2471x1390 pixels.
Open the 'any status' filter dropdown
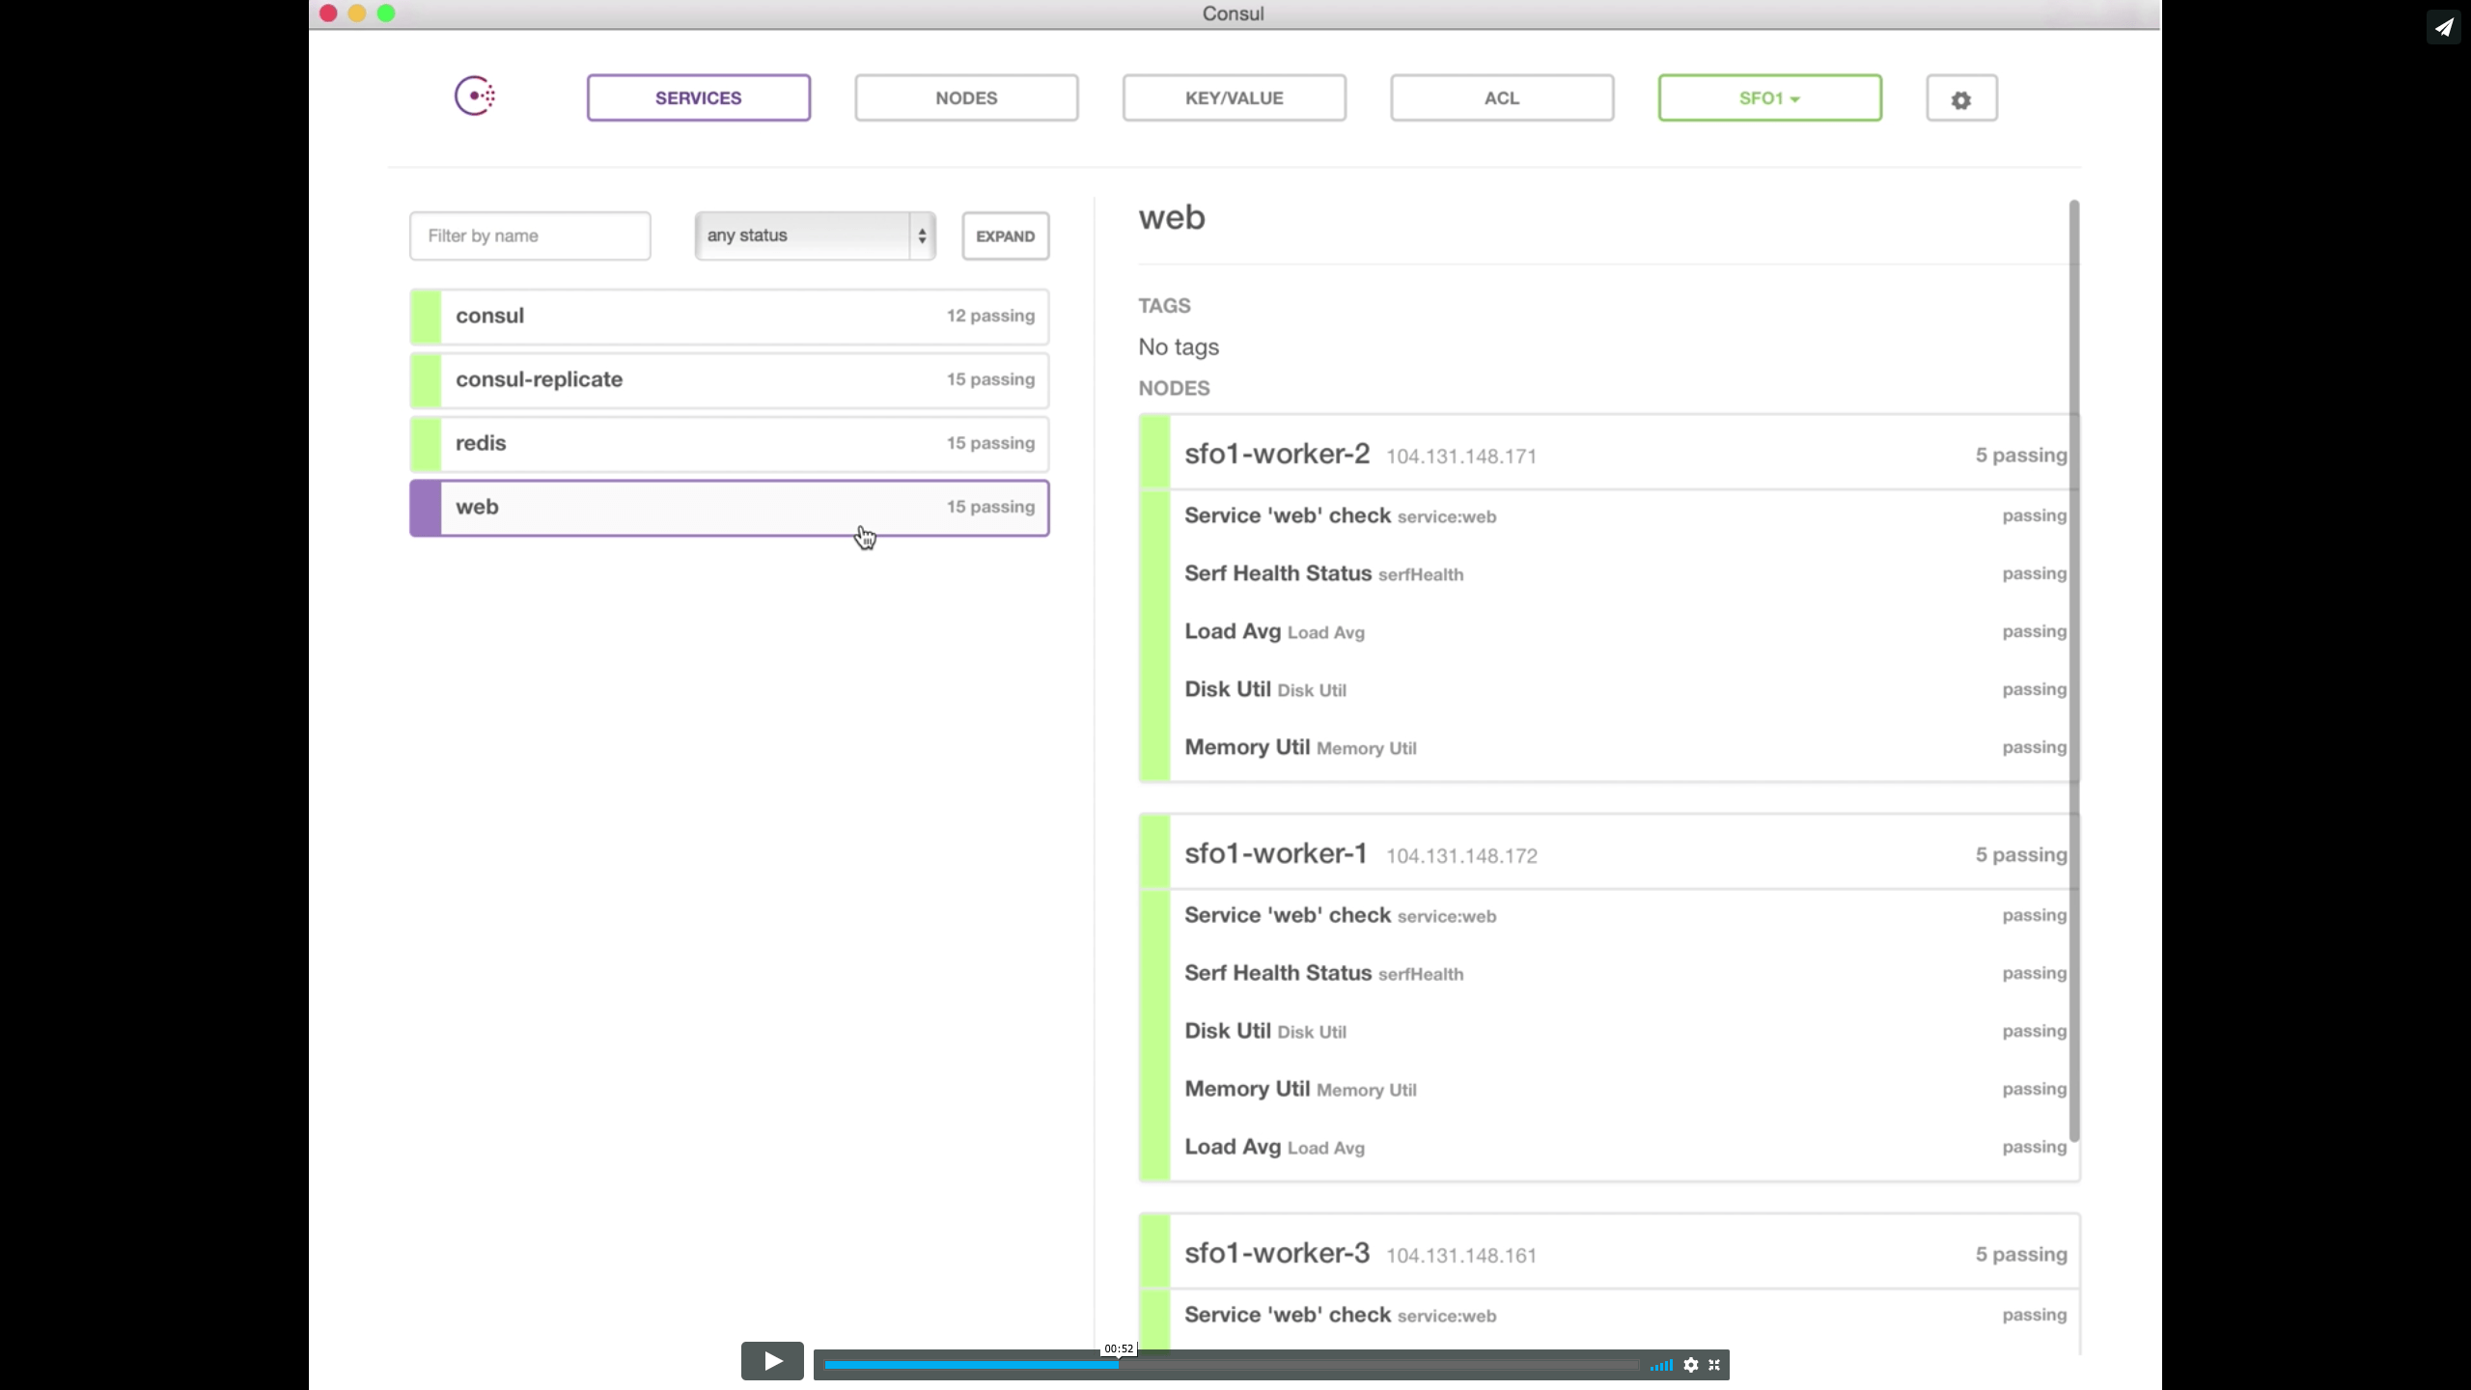tap(814, 235)
